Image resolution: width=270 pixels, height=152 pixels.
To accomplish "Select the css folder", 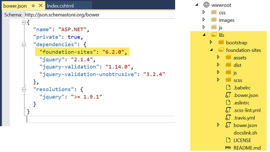I will pos(222,13).
